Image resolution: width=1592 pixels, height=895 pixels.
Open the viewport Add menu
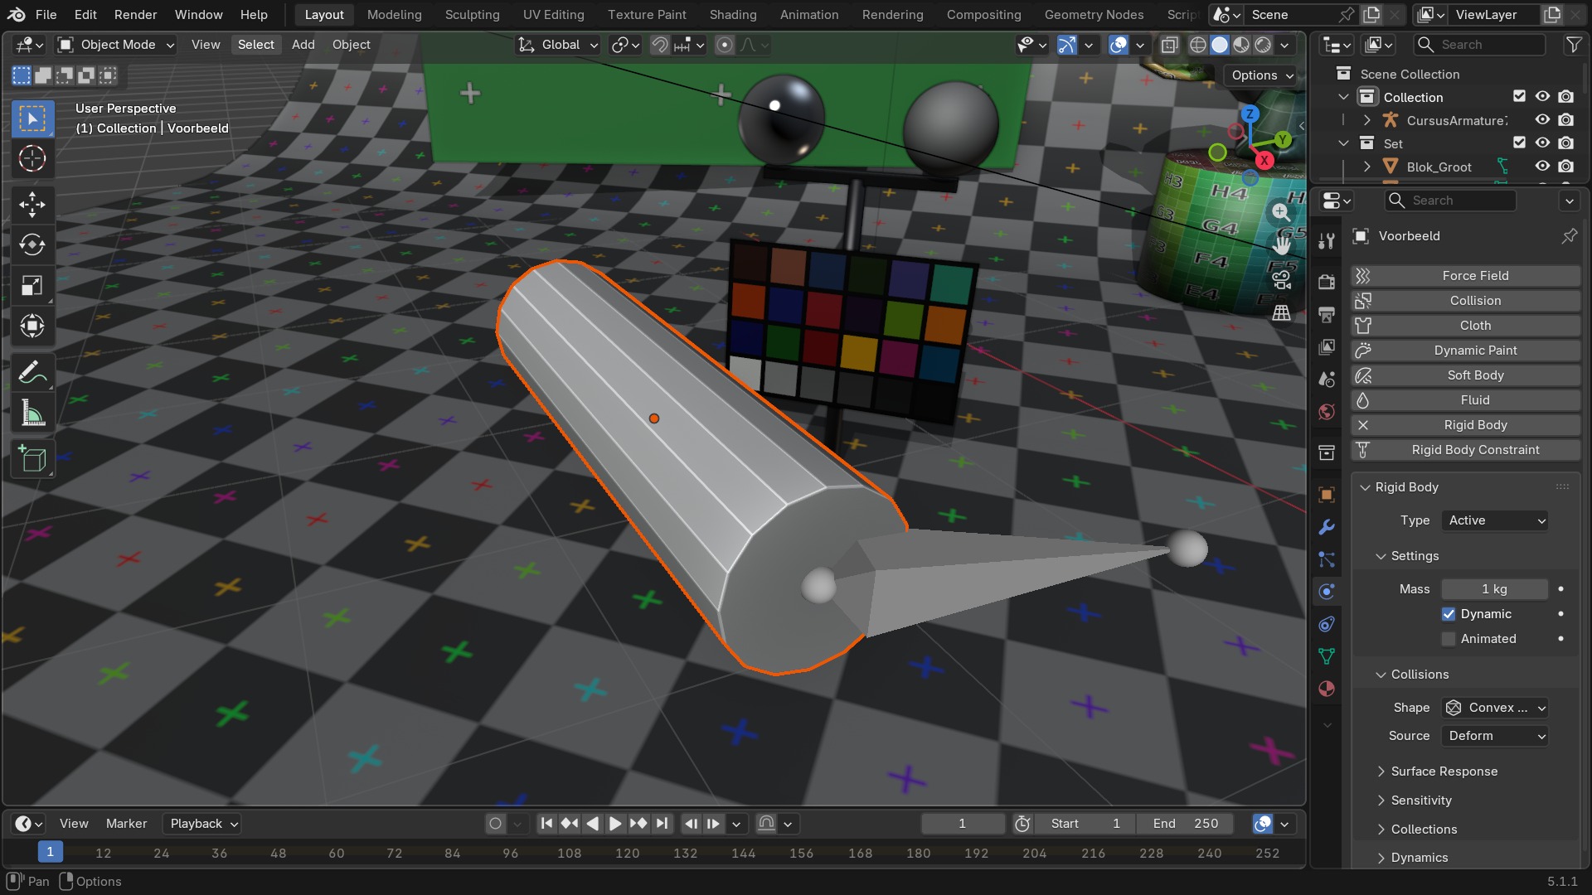pos(303,45)
